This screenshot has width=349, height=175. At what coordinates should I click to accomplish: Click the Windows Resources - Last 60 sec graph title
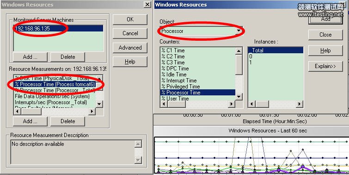coord(268,131)
